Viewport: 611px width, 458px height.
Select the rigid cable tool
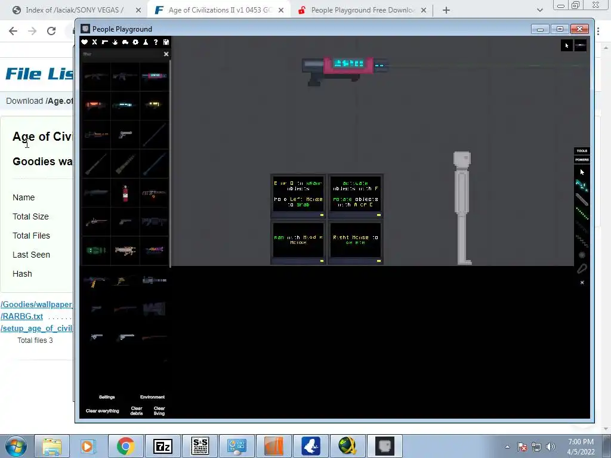(582, 200)
